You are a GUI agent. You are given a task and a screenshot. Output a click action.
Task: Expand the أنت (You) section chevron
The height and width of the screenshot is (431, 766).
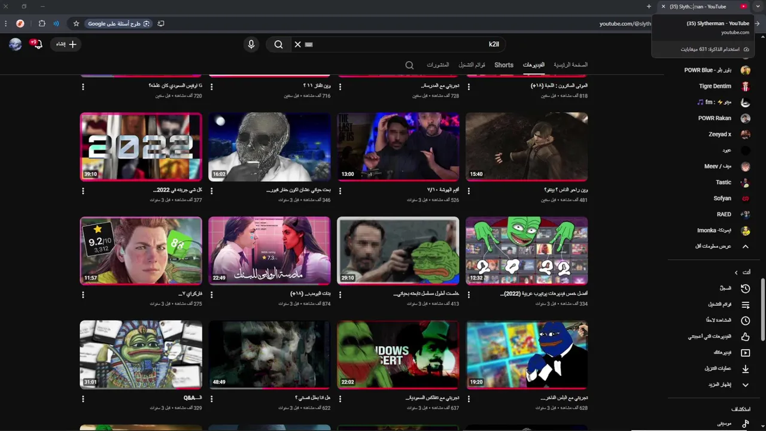pos(736,272)
